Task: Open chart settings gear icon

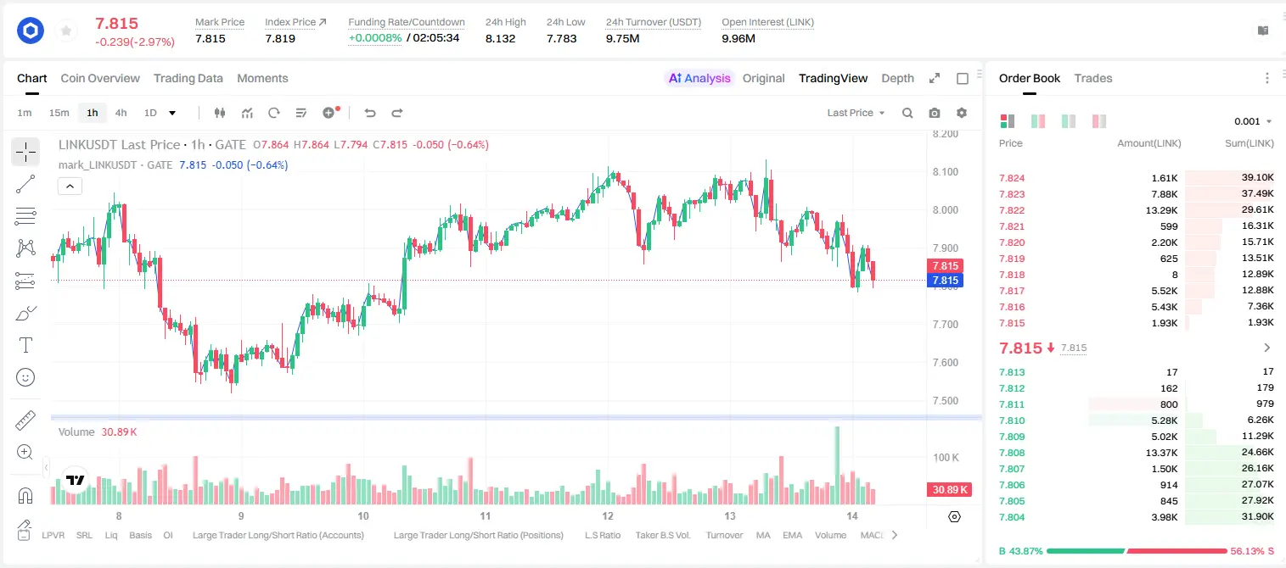Action: pyautogui.click(x=962, y=113)
